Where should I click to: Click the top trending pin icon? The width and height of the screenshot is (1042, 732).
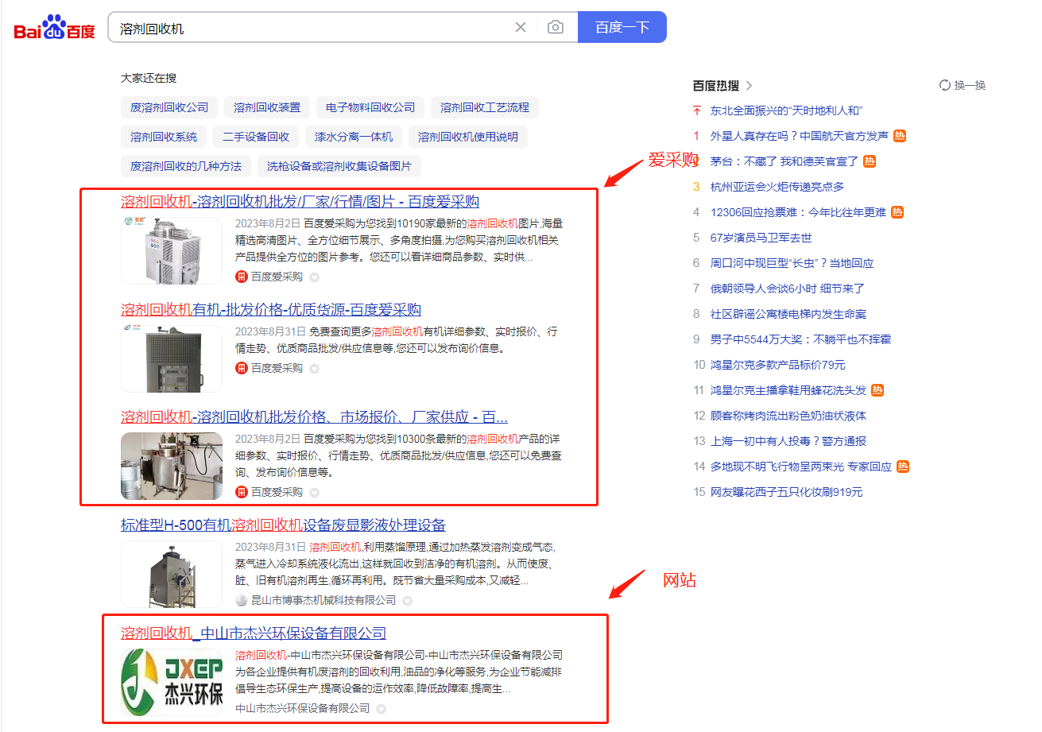pos(697,110)
